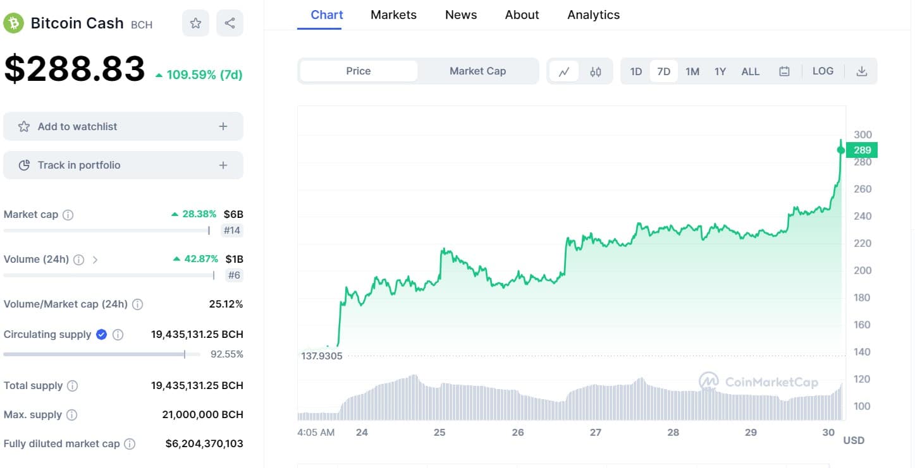The height and width of the screenshot is (468, 915).
Task: Set chart range to 1M
Action: pos(692,71)
